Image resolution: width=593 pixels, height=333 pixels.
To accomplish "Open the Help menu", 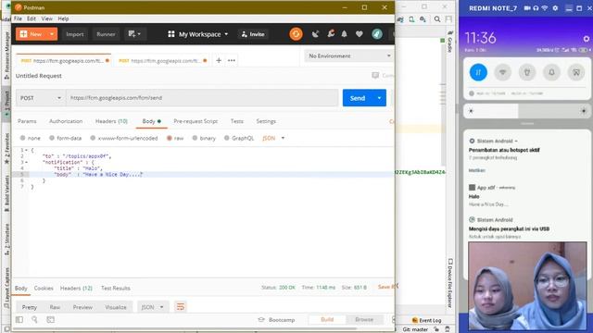I will pos(63,18).
